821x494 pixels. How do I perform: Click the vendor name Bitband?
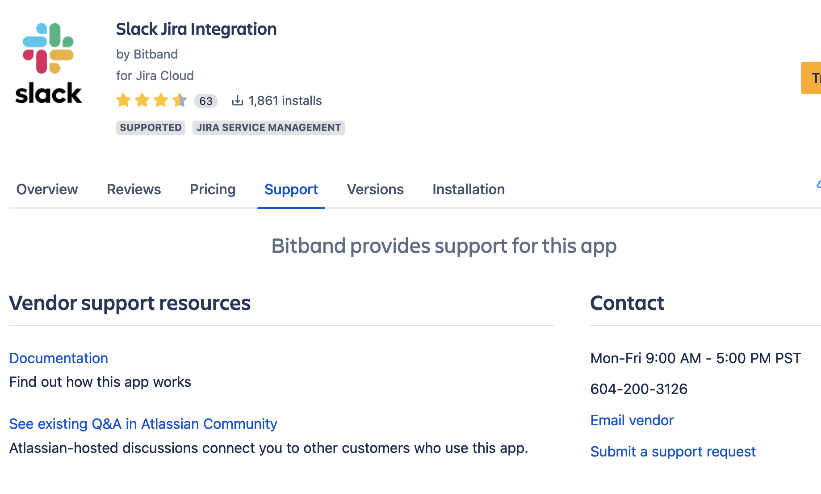point(155,54)
